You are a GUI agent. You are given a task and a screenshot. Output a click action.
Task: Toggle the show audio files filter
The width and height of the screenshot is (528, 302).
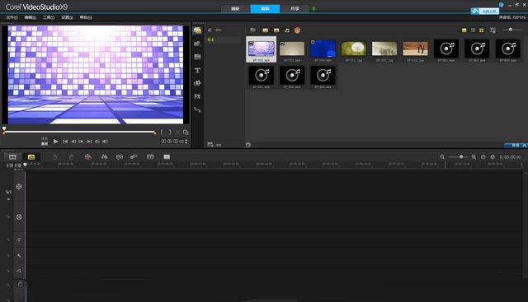tap(287, 30)
